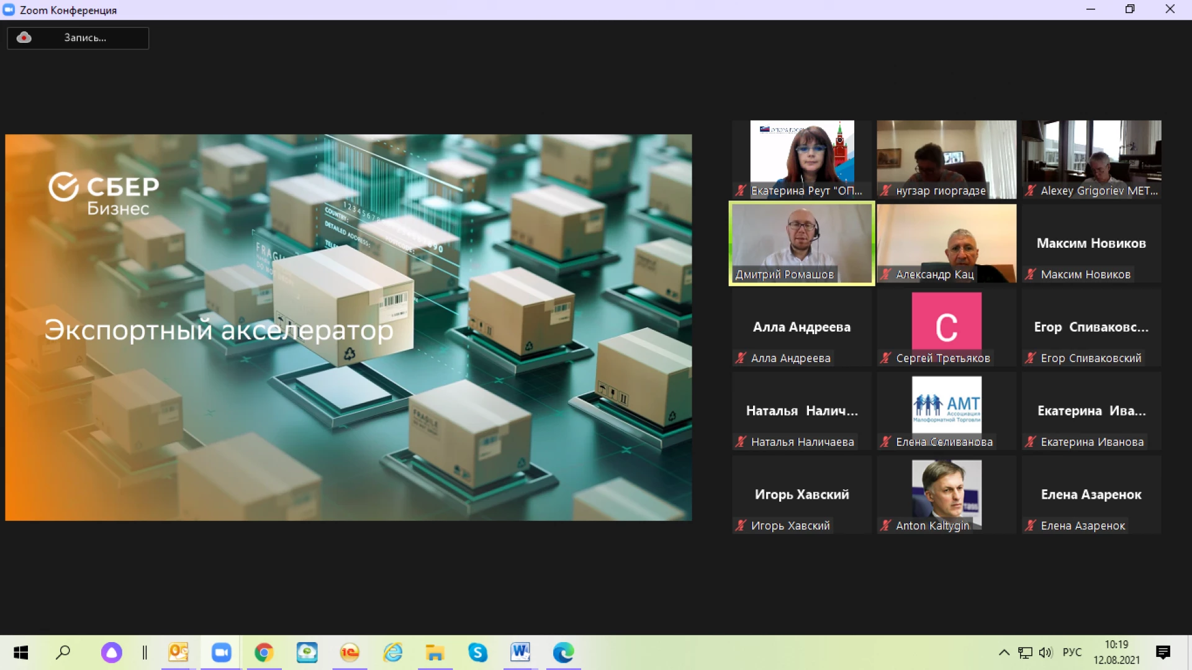
Task: Open Skype from taskbar
Action: pos(477,653)
